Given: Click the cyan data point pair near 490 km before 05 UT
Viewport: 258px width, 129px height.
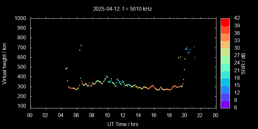Looking at the screenshot, I should tap(66, 68).
